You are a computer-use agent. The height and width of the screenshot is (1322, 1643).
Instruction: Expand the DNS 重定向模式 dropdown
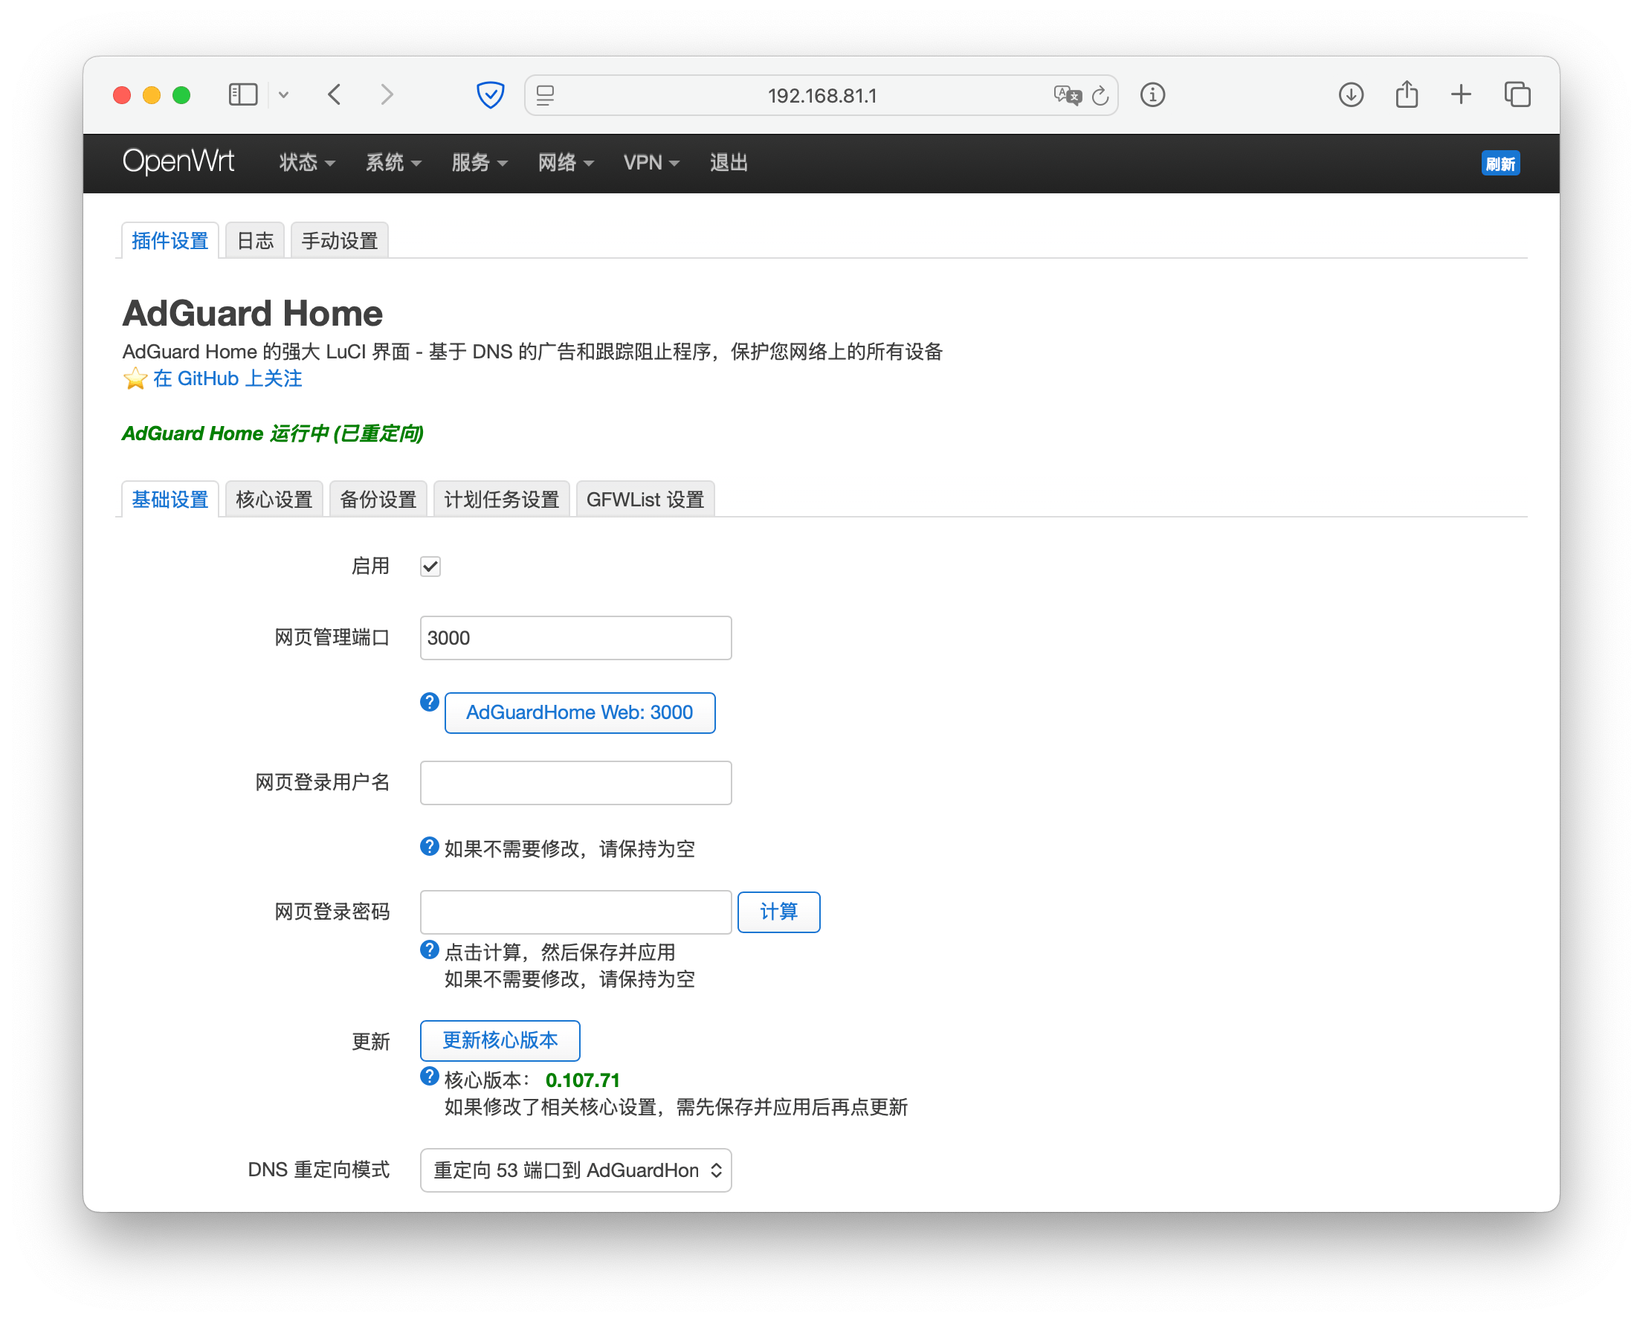[575, 1170]
